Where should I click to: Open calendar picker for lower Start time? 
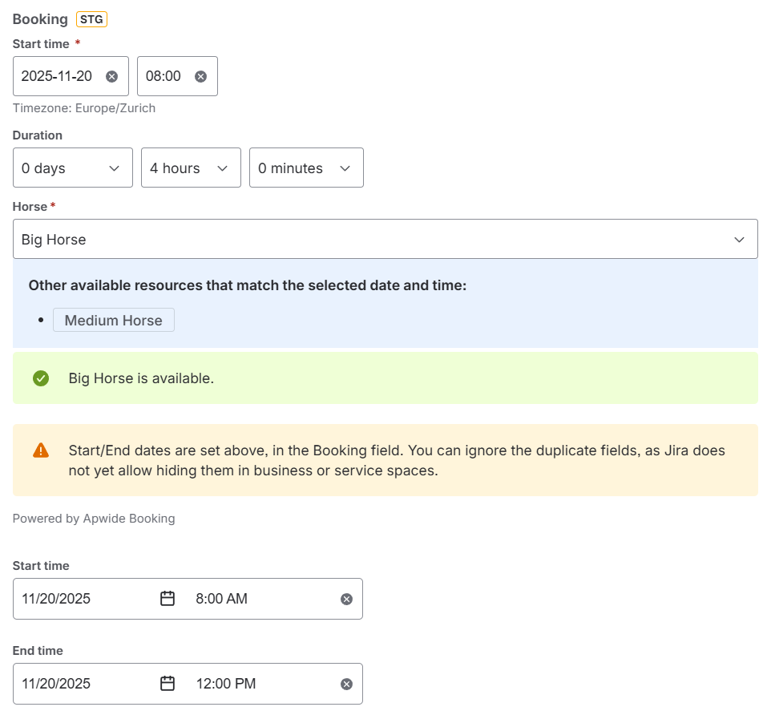168,599
